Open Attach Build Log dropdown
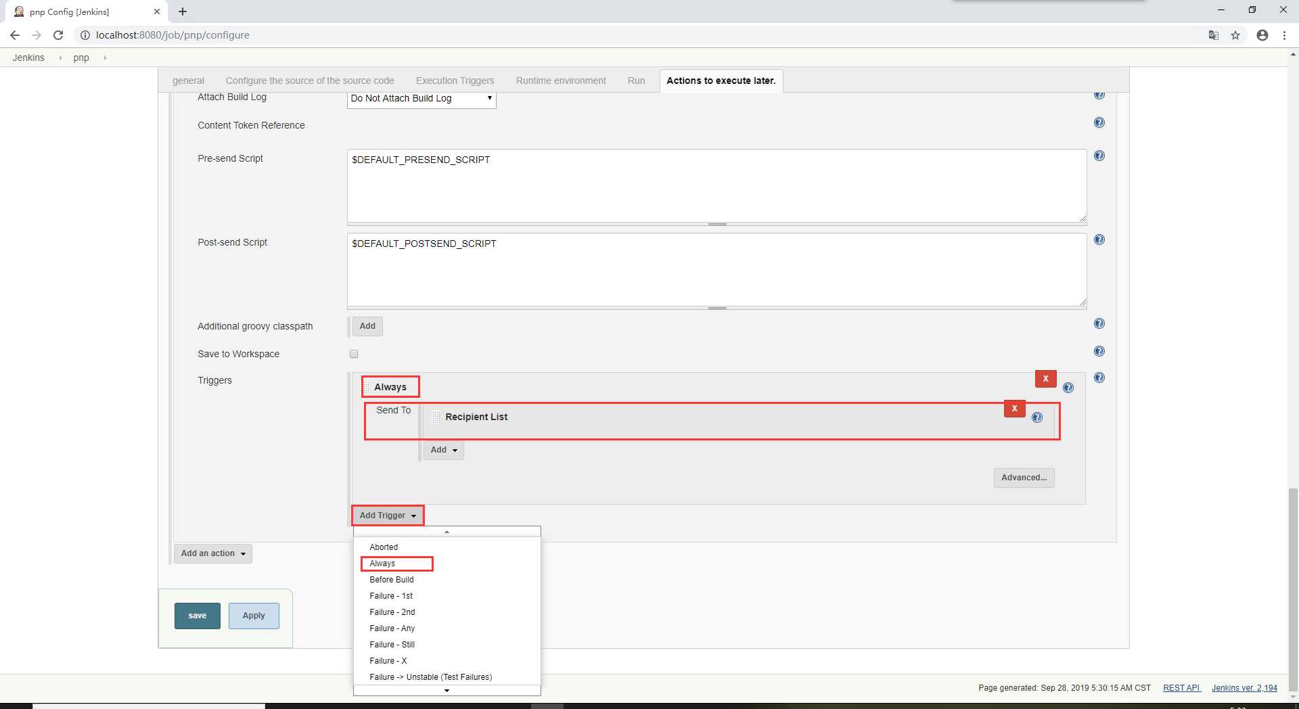This screenshot has height=709, width=1299. (x=421, y=99)
